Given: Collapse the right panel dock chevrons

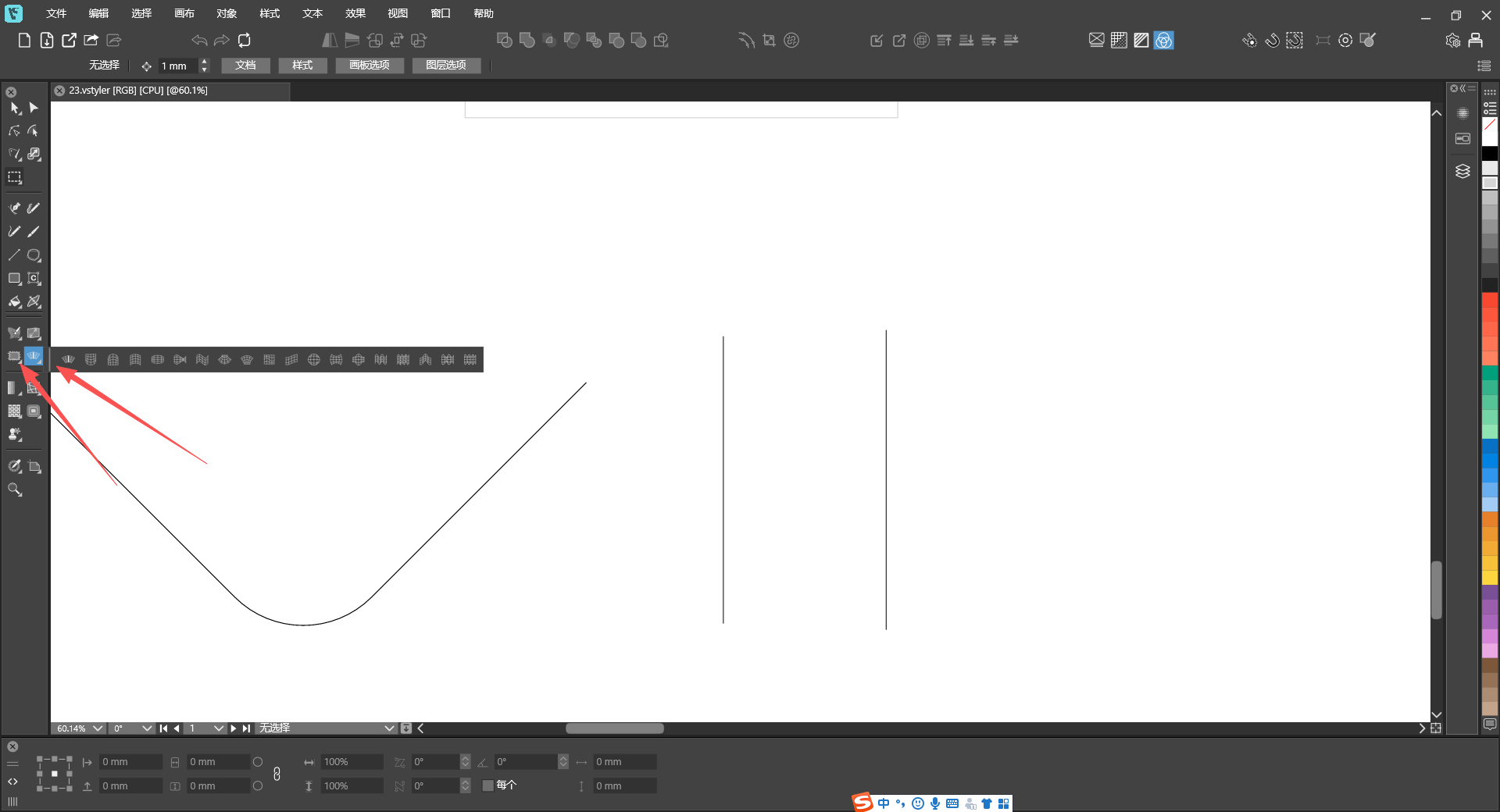Looking at the screenshot, I should point(1463,88).
